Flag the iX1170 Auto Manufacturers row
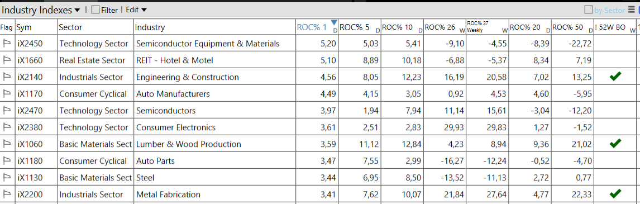 tap(7, 94)
